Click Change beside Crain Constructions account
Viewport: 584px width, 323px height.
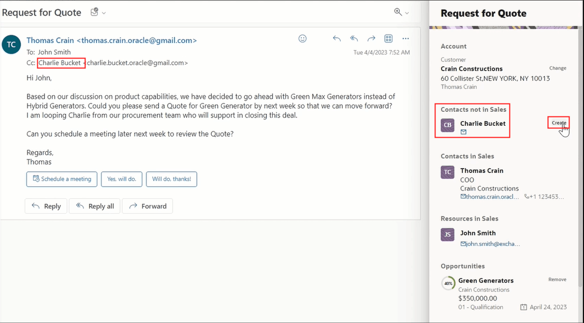pyautogui.click(x=558, y=68)
